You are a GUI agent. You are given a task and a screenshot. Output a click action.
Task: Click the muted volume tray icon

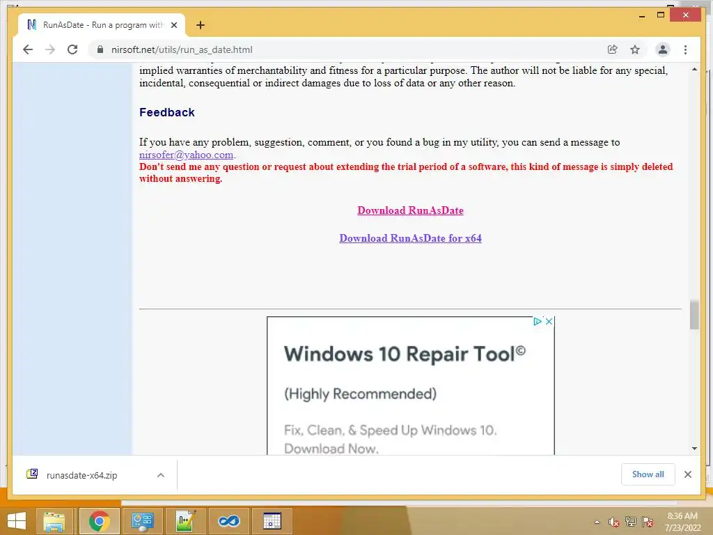pyautogui.click(x=614, y=522)
